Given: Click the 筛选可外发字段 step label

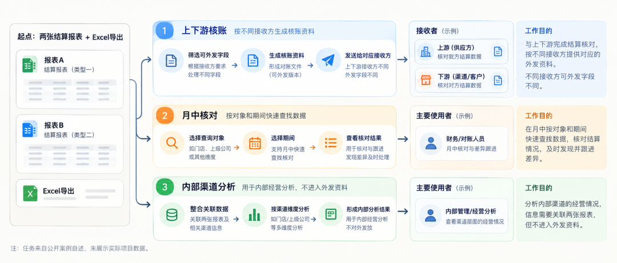Looking at the screenshot, I should (208, 55).
